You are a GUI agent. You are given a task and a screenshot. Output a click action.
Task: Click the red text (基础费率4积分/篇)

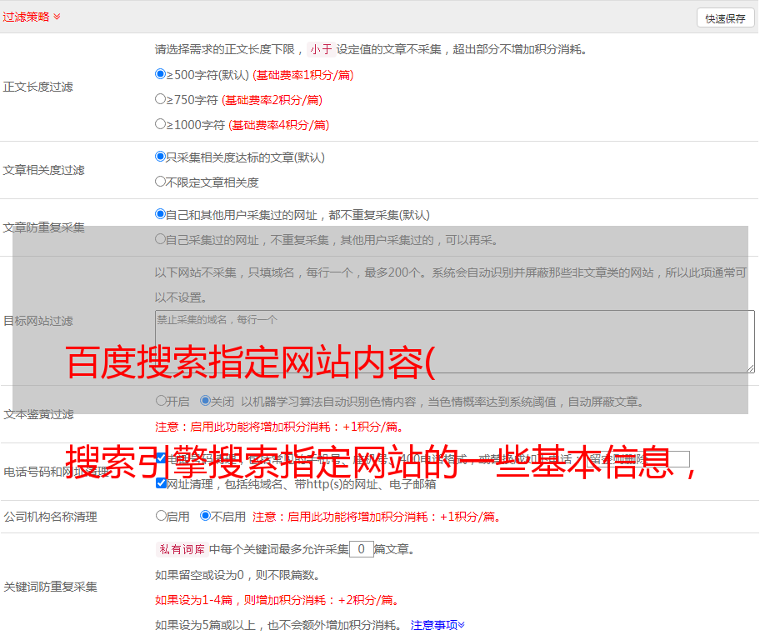[x=278, y=125]
